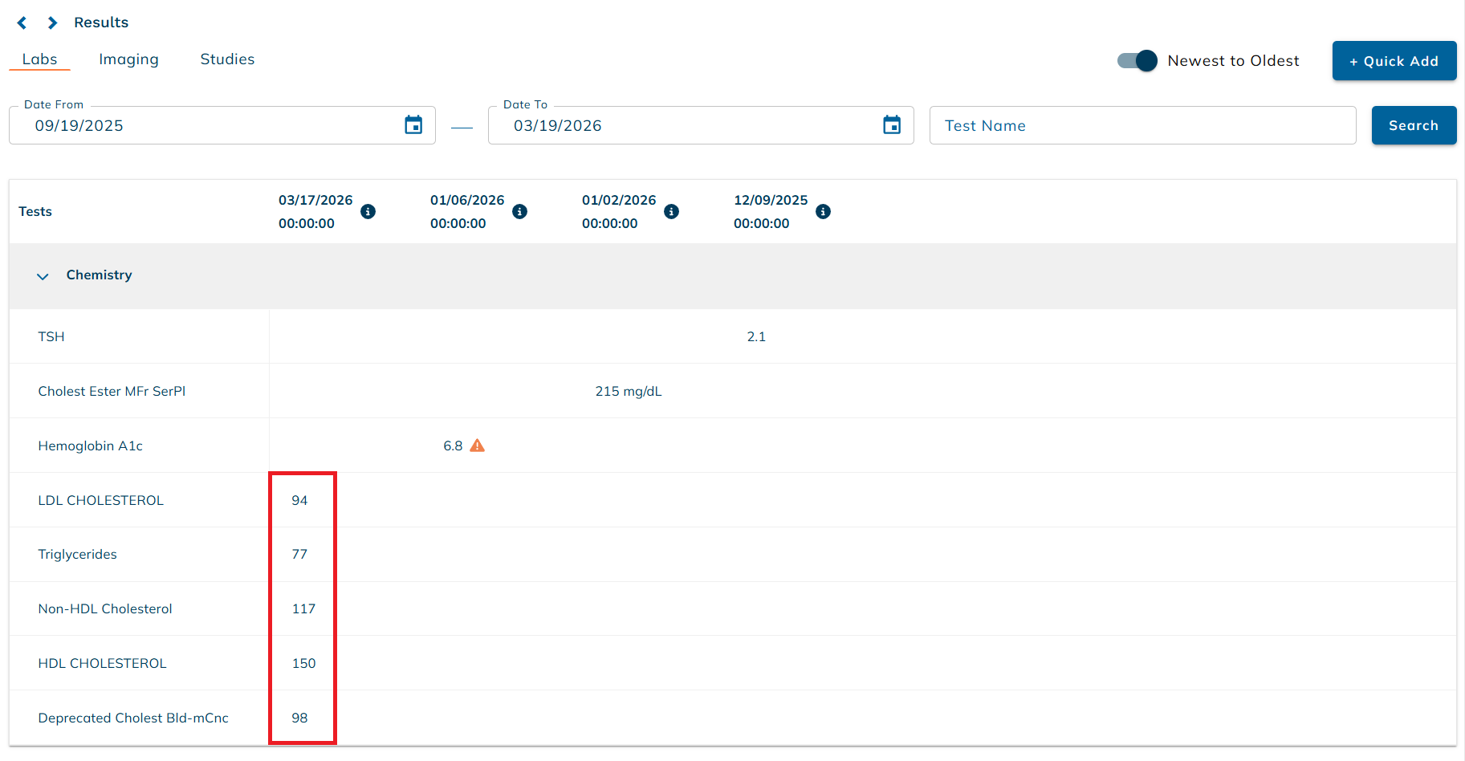Open the Date To calendar picker
The image size is (1465, 761).
click(892, 125)
